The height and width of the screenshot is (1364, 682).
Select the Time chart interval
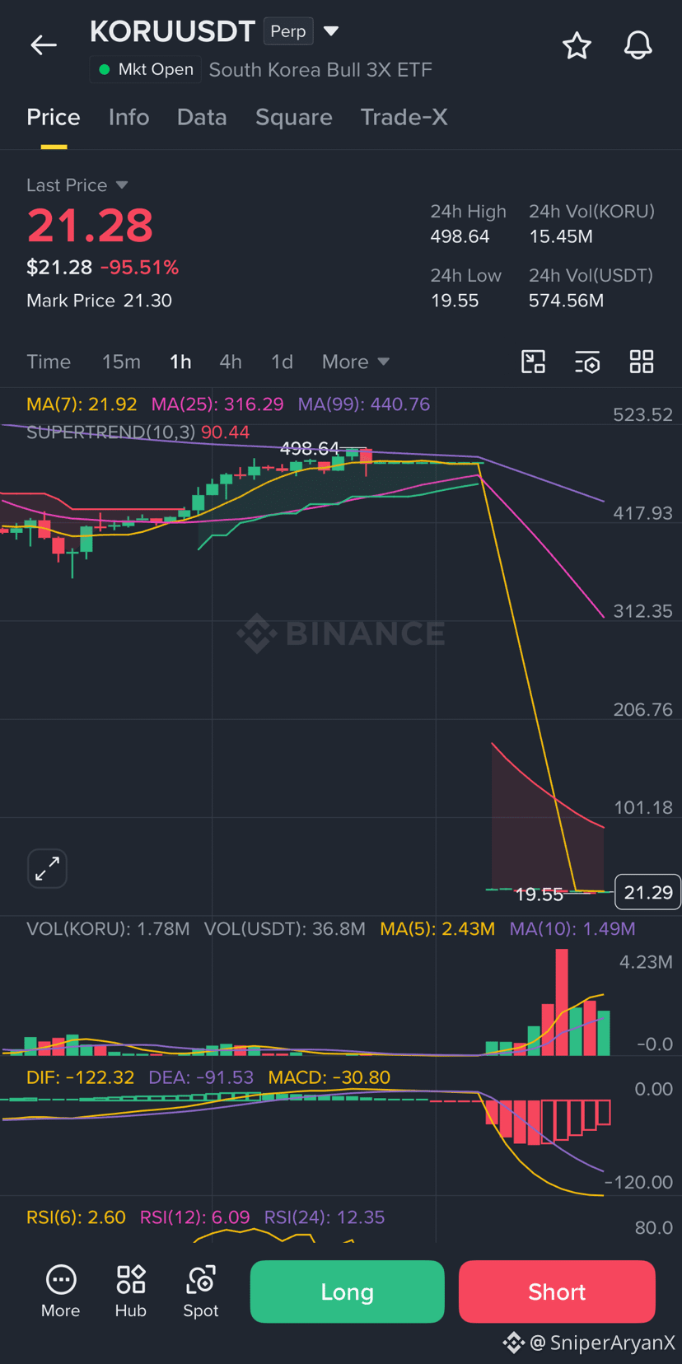pos(49,362)
